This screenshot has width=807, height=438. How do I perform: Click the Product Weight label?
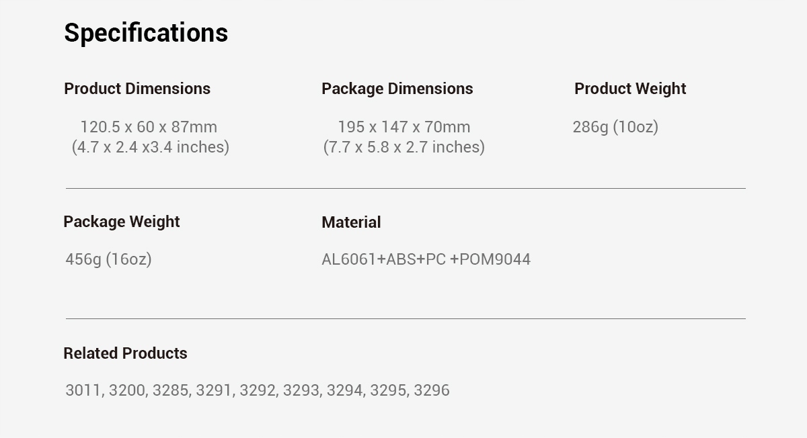coord(630,89)
